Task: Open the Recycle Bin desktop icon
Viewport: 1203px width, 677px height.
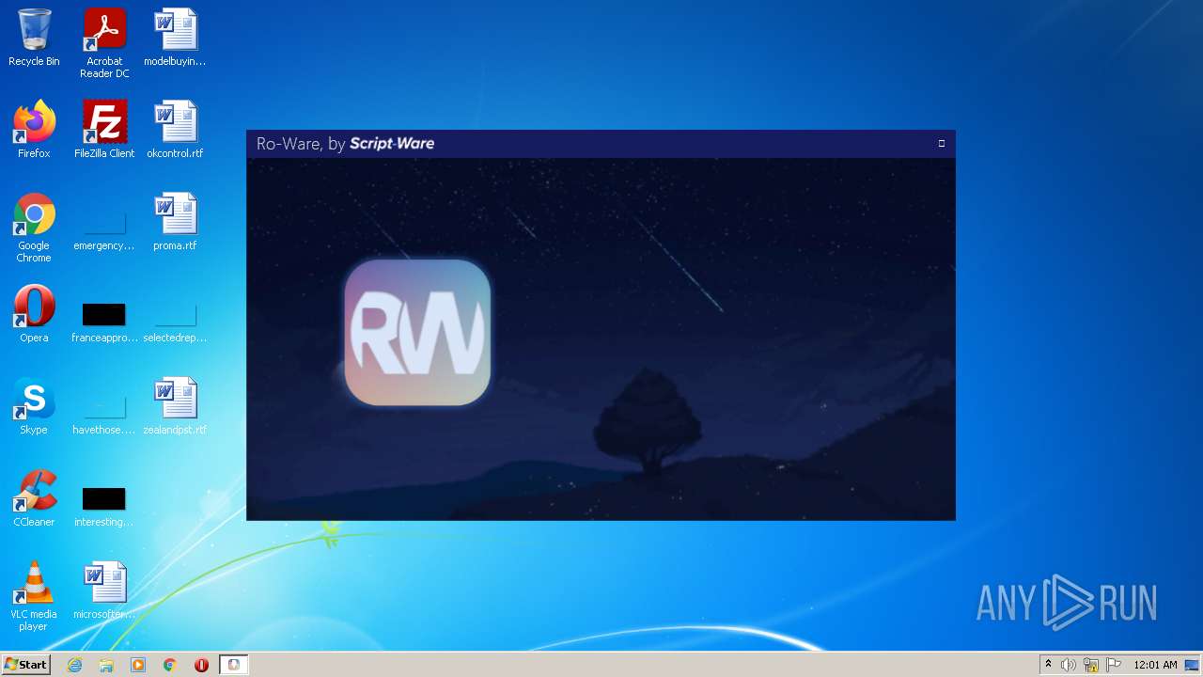Action: (x=34, y=38)
